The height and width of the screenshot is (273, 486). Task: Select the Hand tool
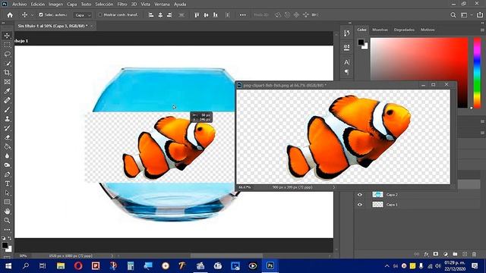pyautogui.click(x=7, y=211)
